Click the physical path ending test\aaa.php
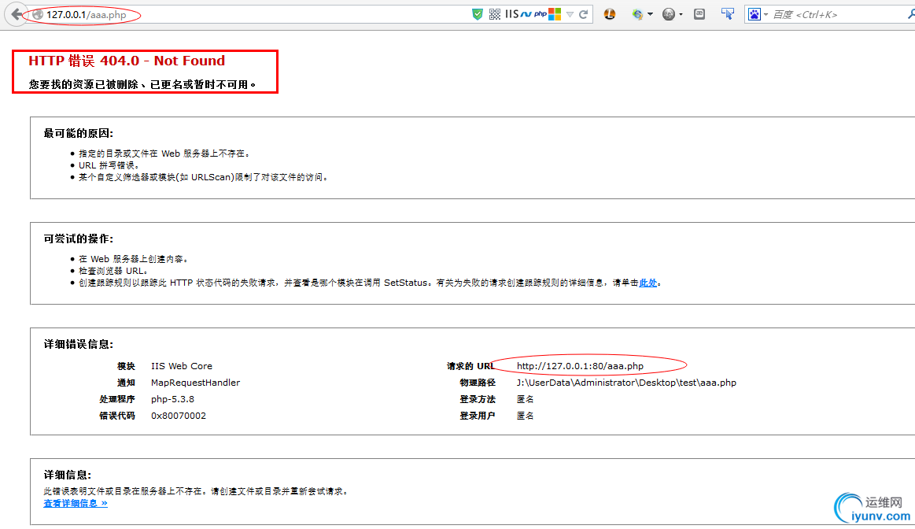 [626, 383]
